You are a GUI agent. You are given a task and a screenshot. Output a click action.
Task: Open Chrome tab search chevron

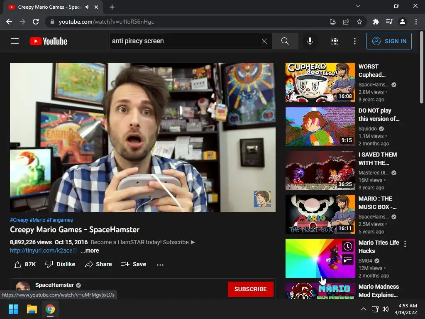click(358, 6)
